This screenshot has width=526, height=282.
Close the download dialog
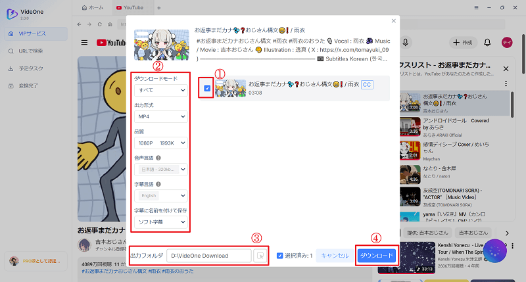click(x=393, y=21)
